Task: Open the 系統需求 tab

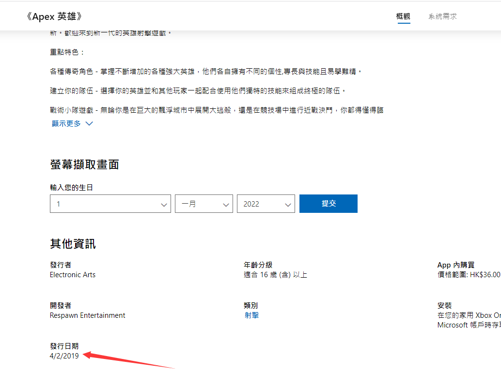Action: point(442,16)
